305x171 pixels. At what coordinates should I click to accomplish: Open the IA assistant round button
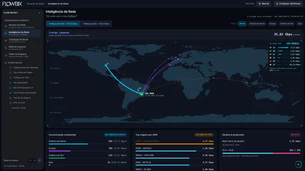pos(298,164)
